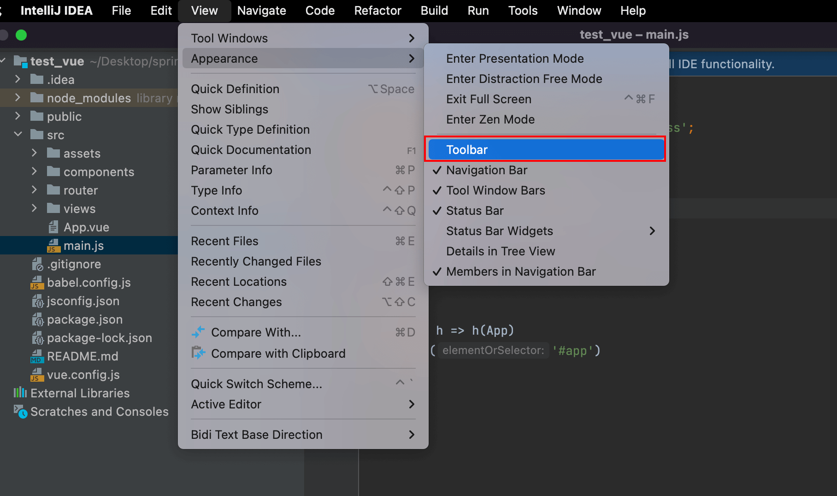Expand the components folder

[34, 171]
